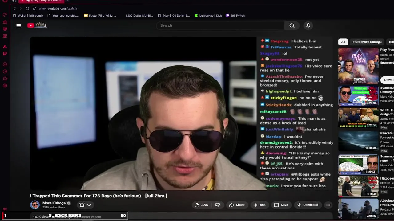View site info via padlock icon

click(x=35, y=8)
